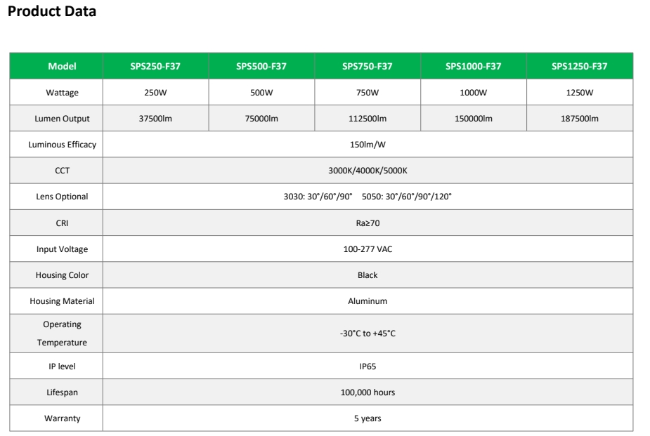Click the SPS750-F37 column header
Screen dimensions: 650x436
368,67
